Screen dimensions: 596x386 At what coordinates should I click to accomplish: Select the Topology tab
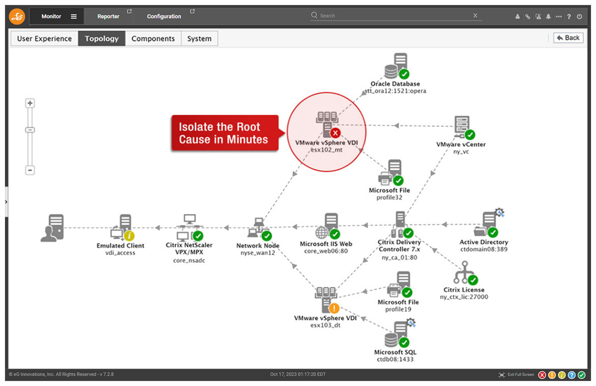point(102,38)
